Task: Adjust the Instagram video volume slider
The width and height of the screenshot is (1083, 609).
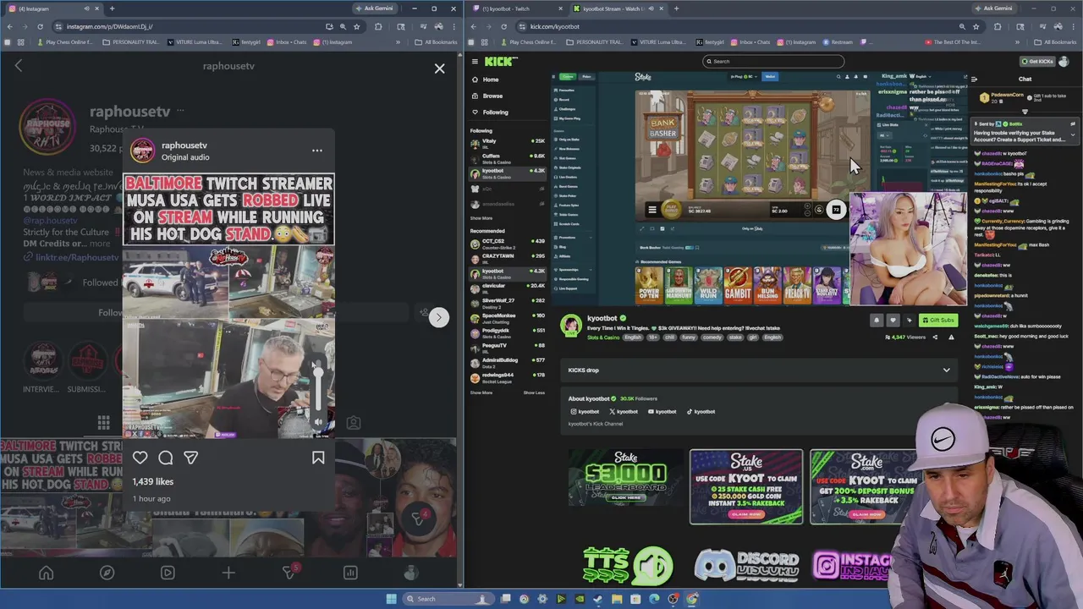Action: point(319,385)
